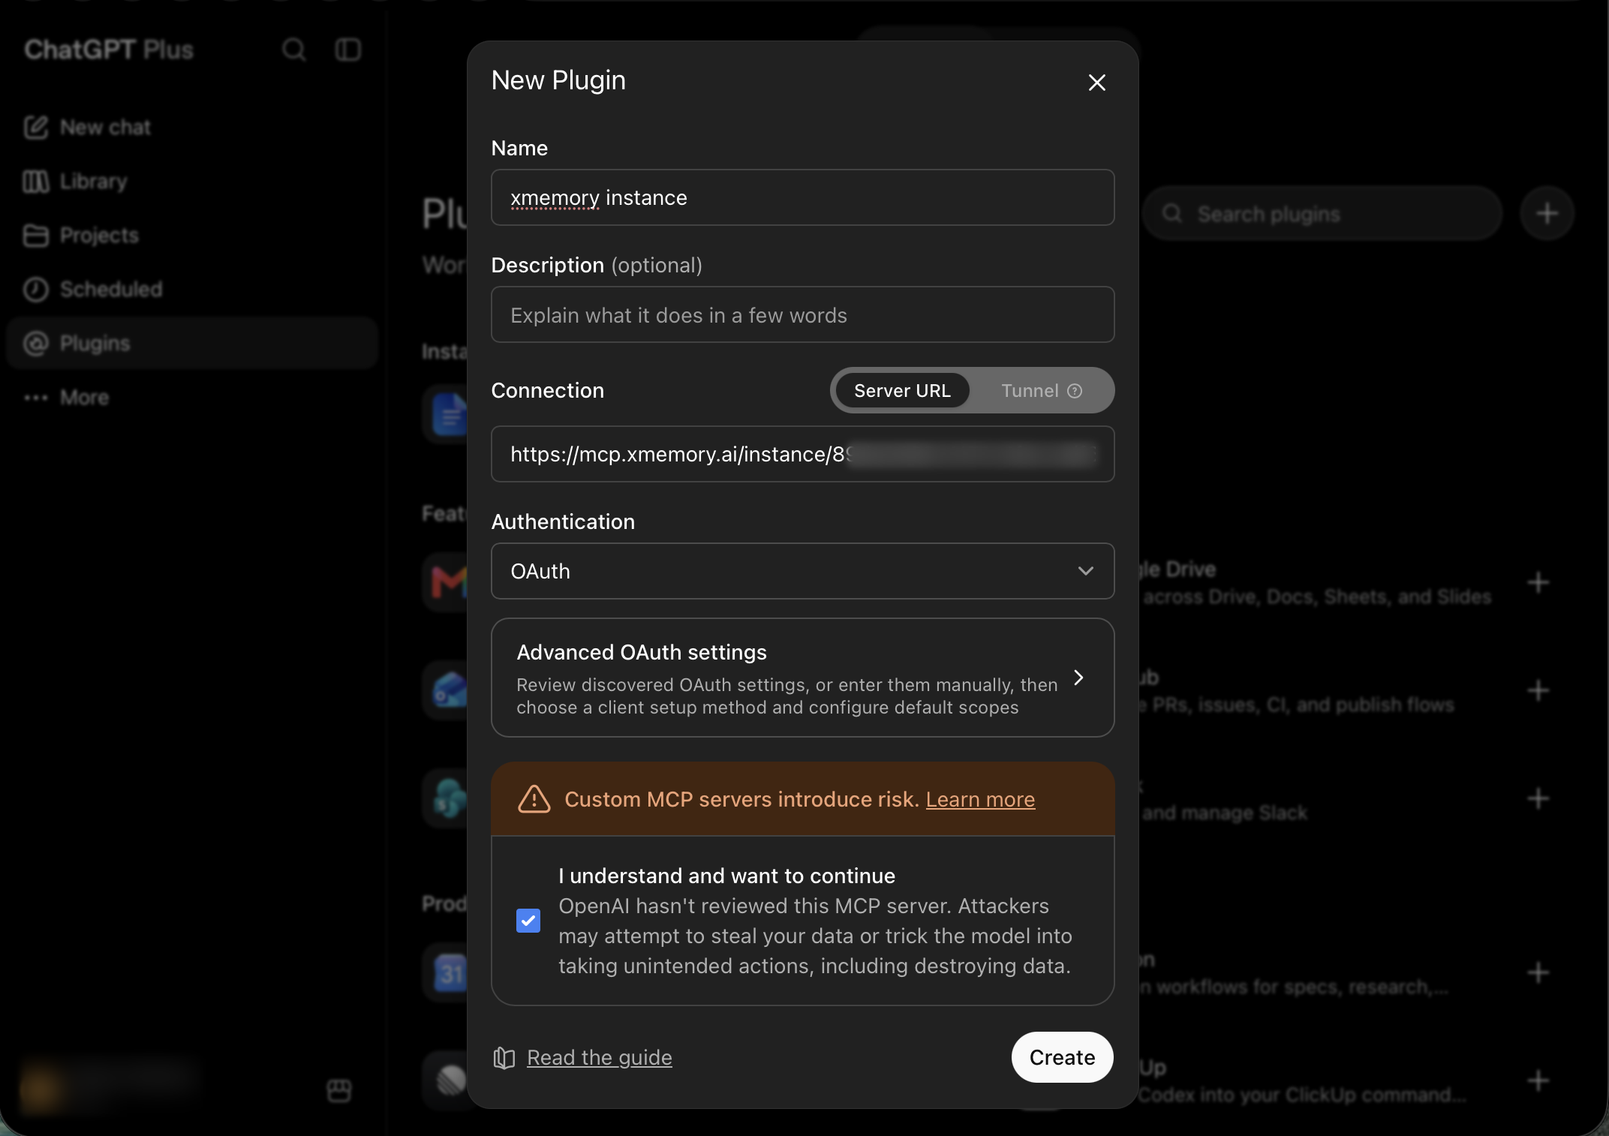This screenshot has width=1609, height=1136.
Task: Open Projects in the sidebar
Action: tap(191, 236)
